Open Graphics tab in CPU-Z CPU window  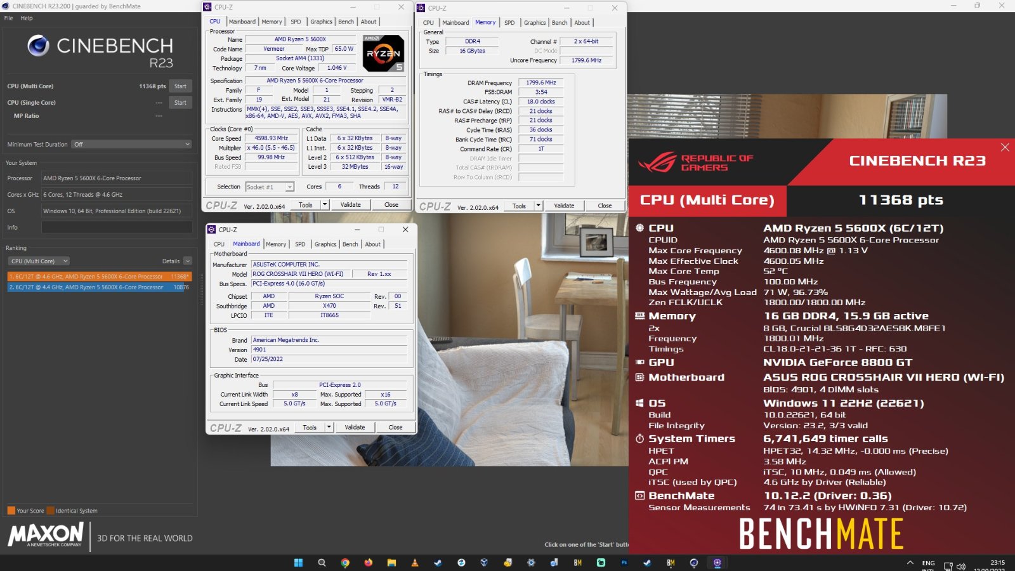[321, 22]
